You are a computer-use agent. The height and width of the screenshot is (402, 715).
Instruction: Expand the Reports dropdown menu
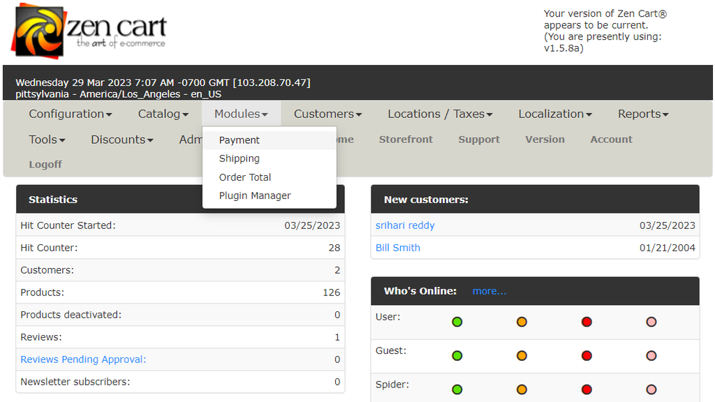[x=643, y=114]
